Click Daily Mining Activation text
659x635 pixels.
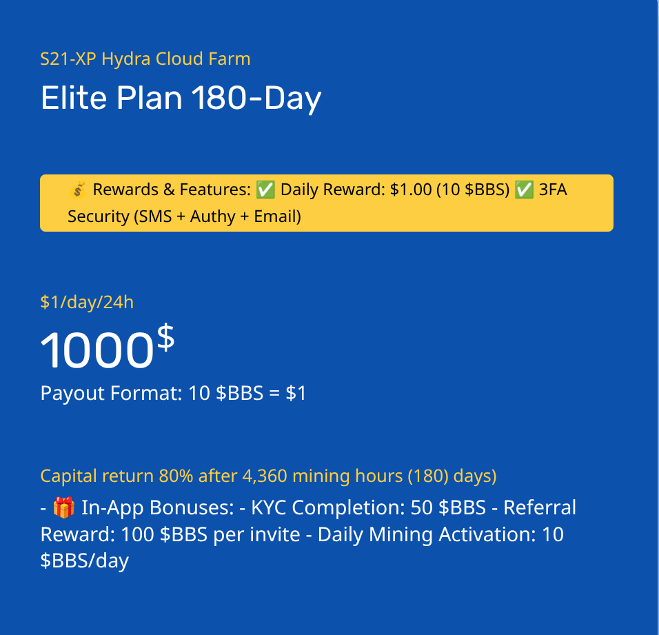pyautogui.click(x=440, y=534)
